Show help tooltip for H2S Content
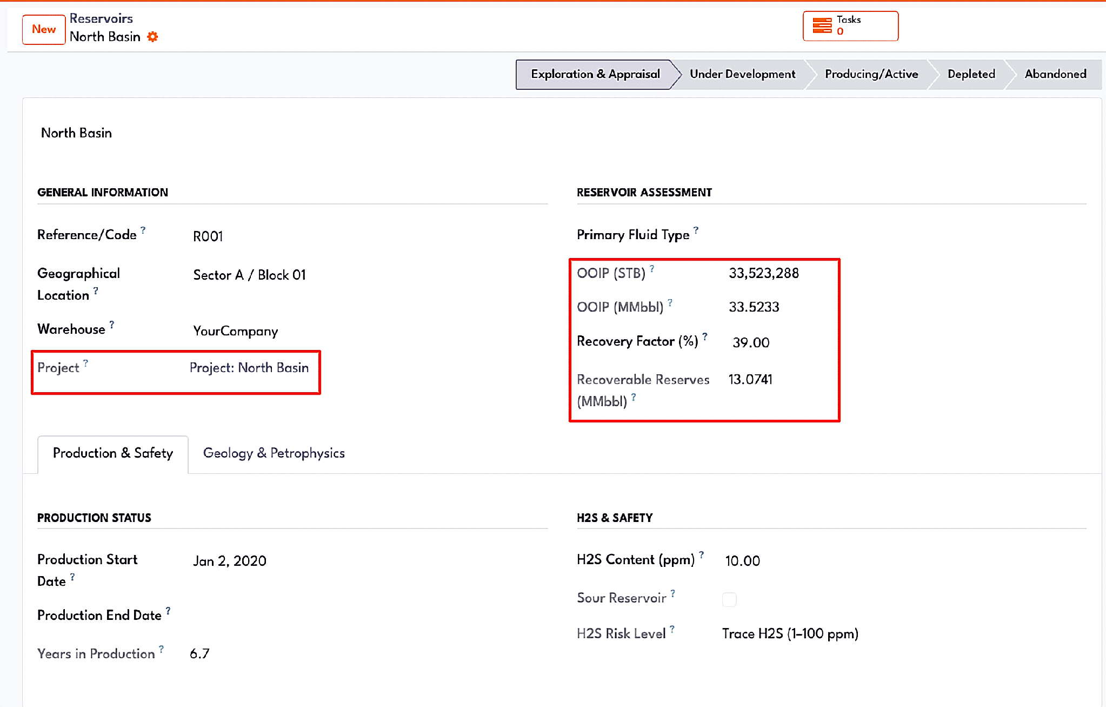The height and width of the screenshot is (707, 1106). click(x=701, y=555)
